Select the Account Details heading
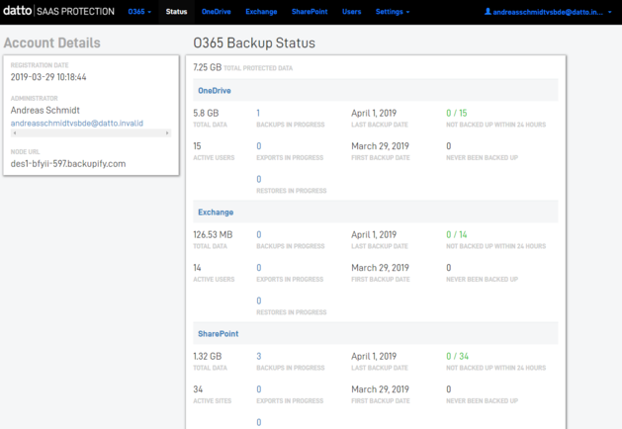622x429 pixels. coord(52,43)
